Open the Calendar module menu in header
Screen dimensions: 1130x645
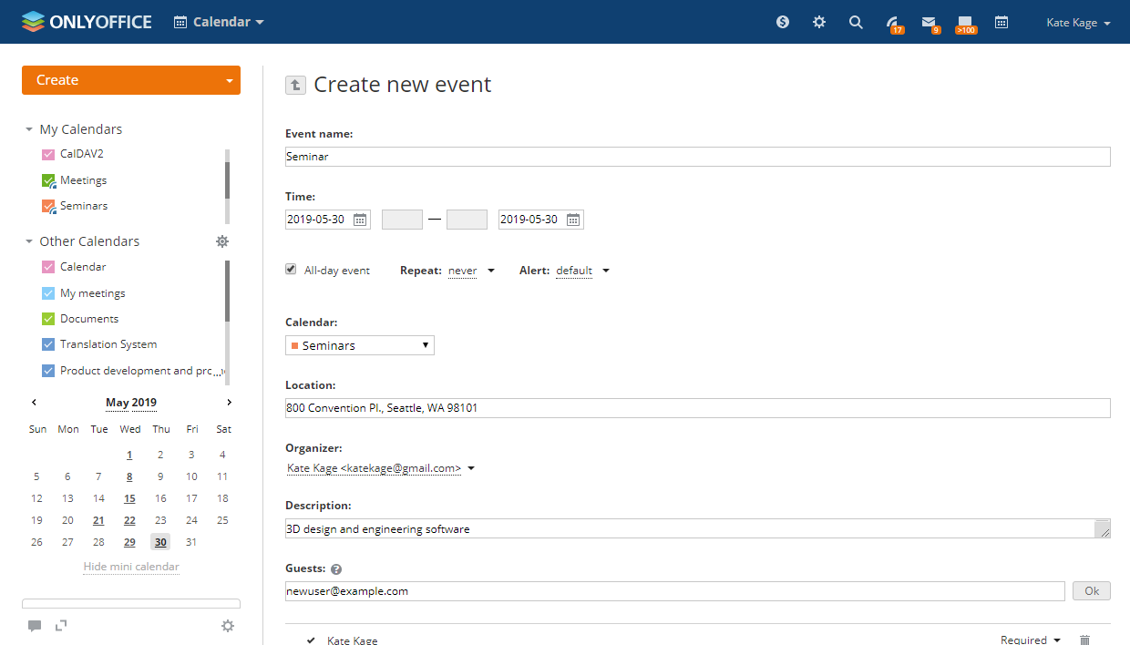click(x=219, y=22)
